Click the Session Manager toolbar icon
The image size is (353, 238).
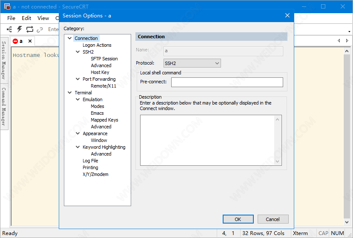click(x=9, y=29)
